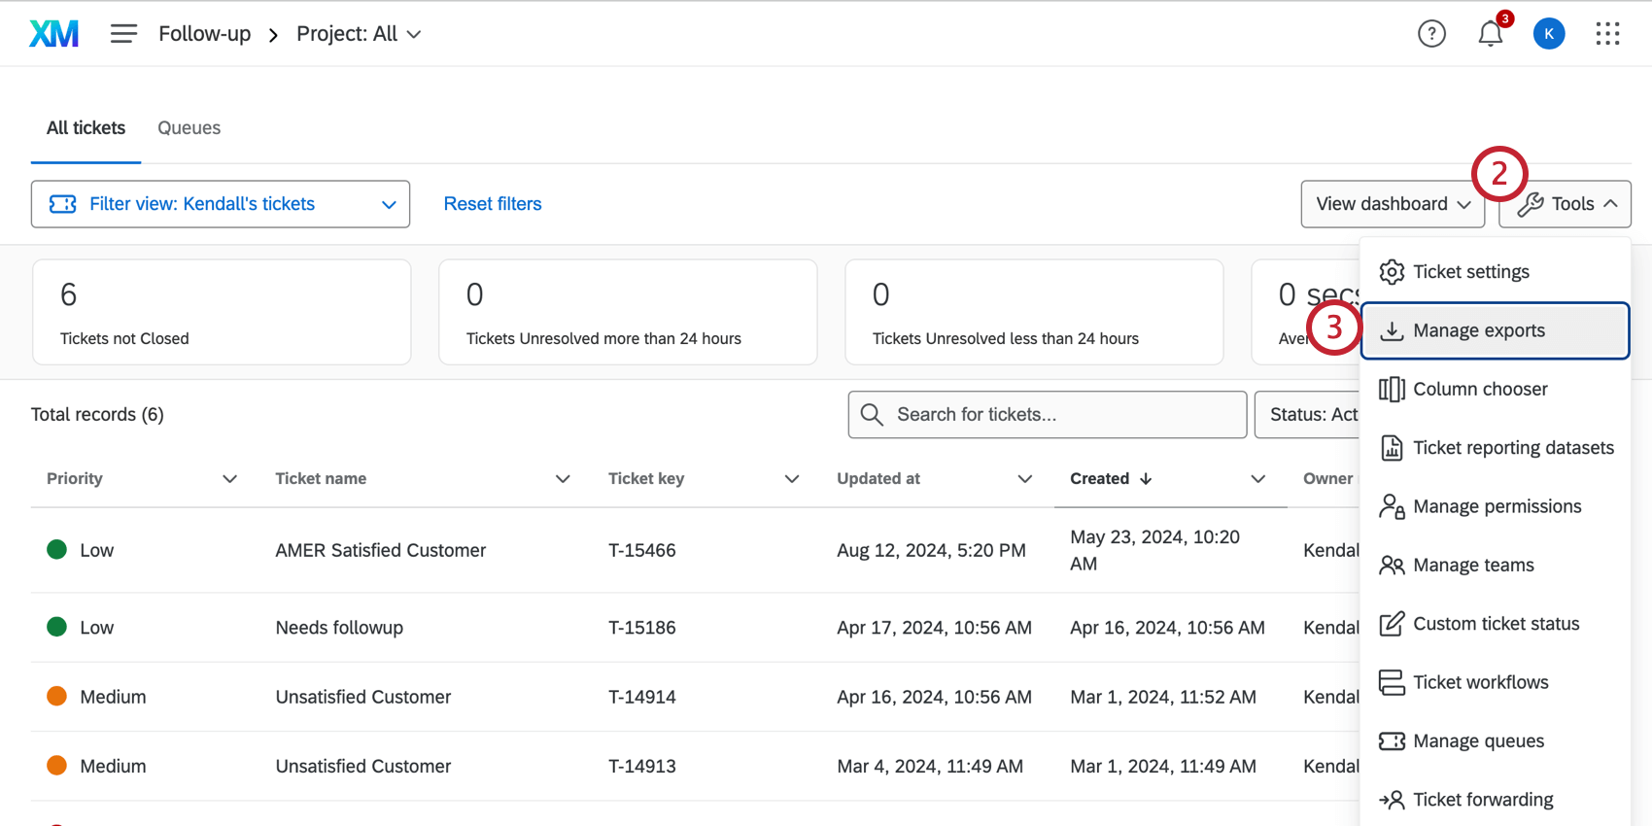This screenshot has width=1652, height=826.
Task: Choose Manage permissions menu item
Action: point(1497,507)
